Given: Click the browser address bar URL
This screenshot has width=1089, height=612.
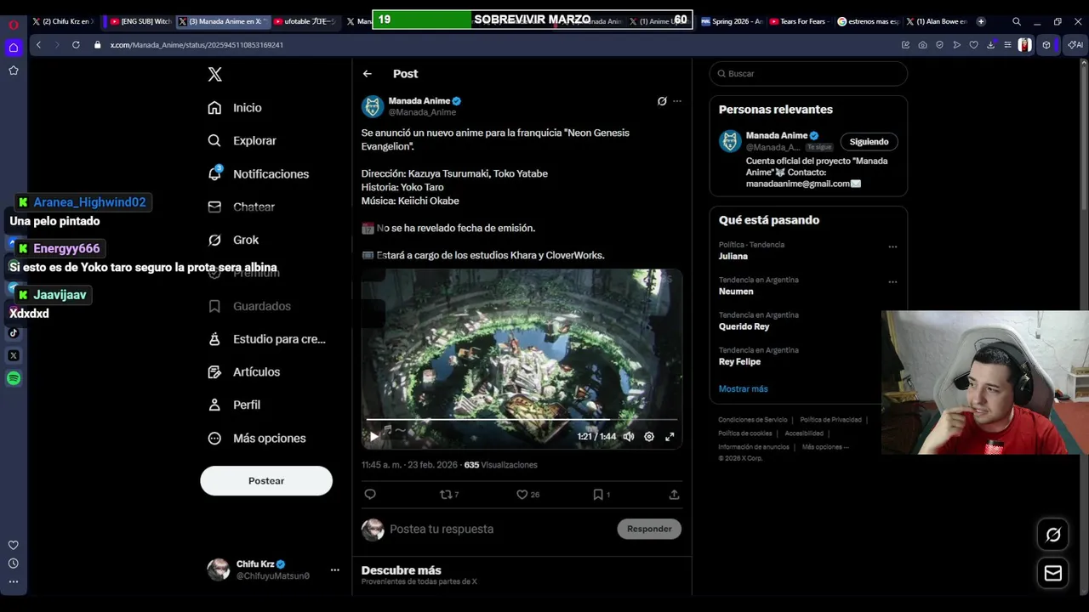Looking at the screenshot, I should (x=197, y=45).
